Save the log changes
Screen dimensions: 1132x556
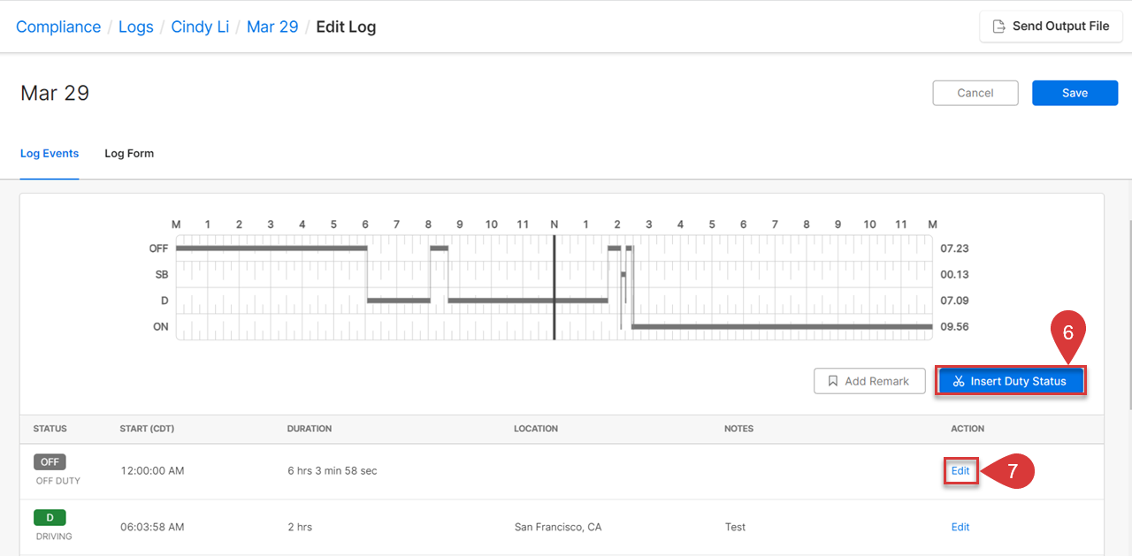(1075, 93)
